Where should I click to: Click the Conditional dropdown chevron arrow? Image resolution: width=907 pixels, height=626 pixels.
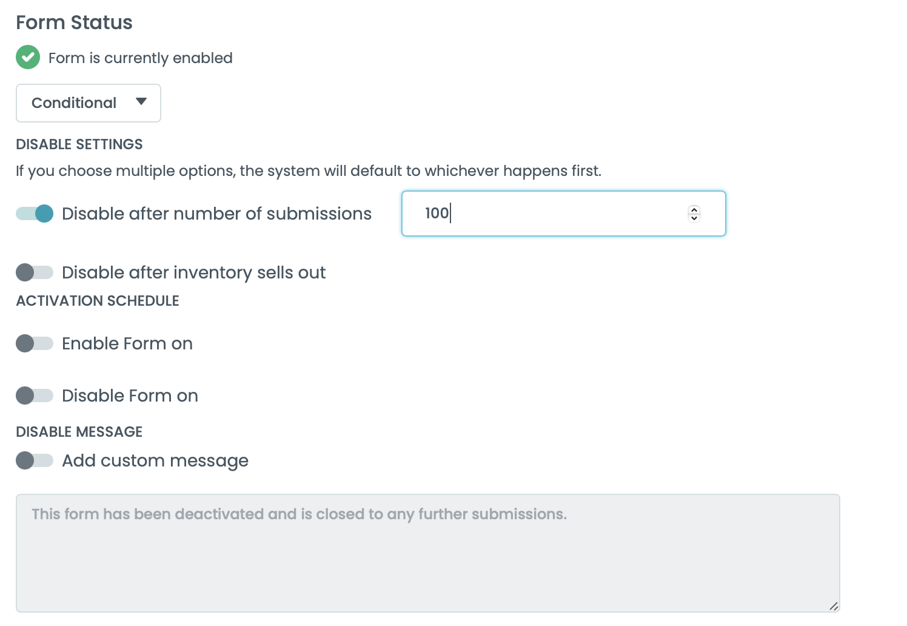click(141, 103)
